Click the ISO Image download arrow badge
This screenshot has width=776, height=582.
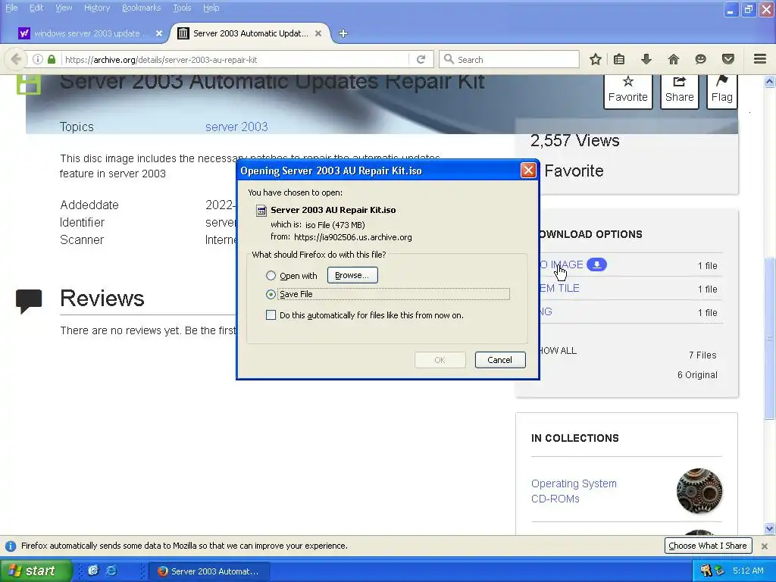click(597, 264)
